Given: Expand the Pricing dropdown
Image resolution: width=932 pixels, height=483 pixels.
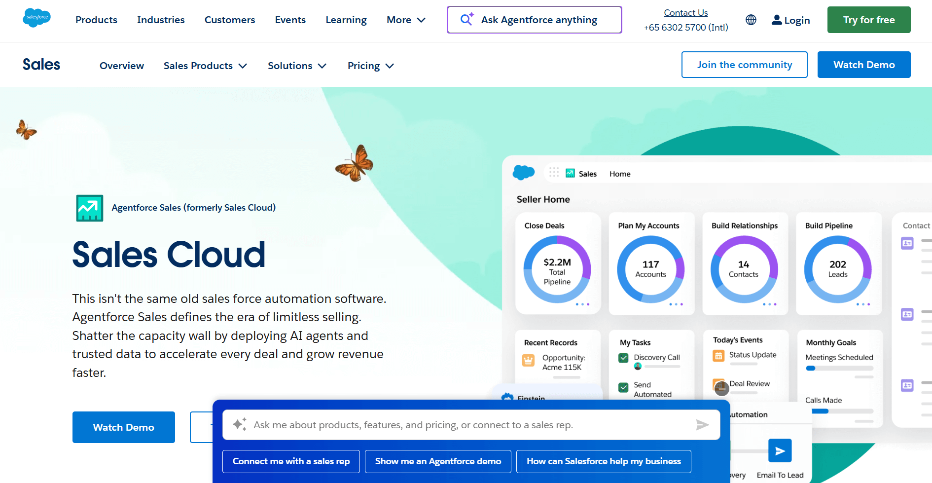Looking at the screenshot, I should [370, 66].
